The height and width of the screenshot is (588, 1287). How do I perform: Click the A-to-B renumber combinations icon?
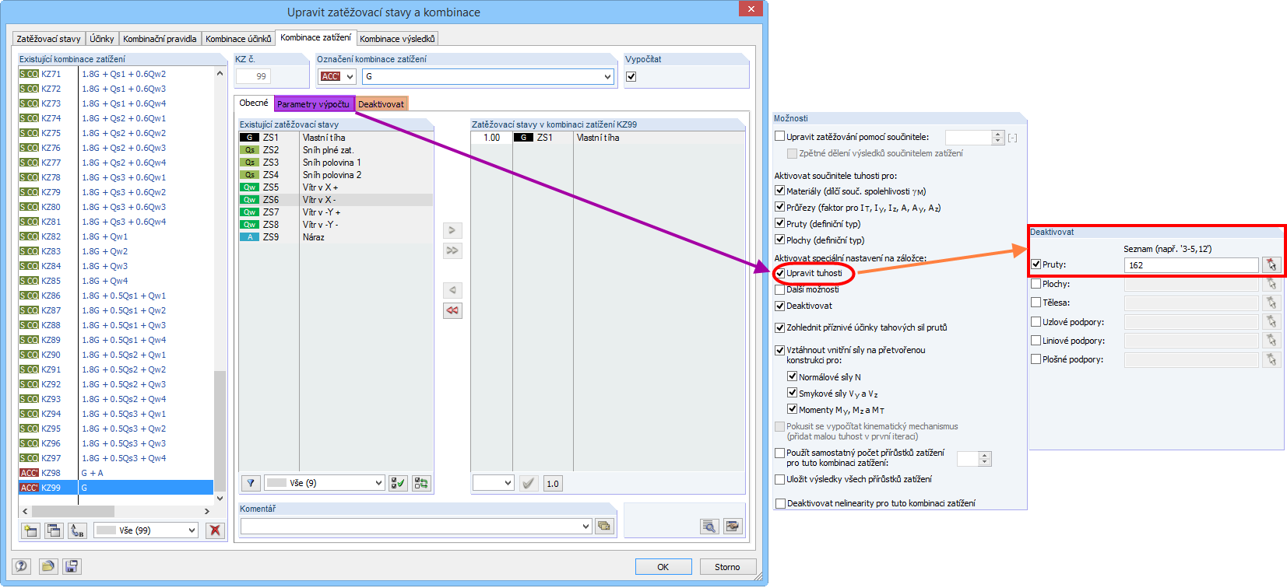tap(77, 530)
